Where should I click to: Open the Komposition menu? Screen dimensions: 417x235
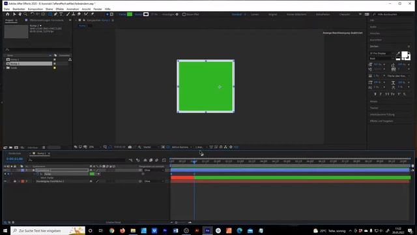click(35, 9)
